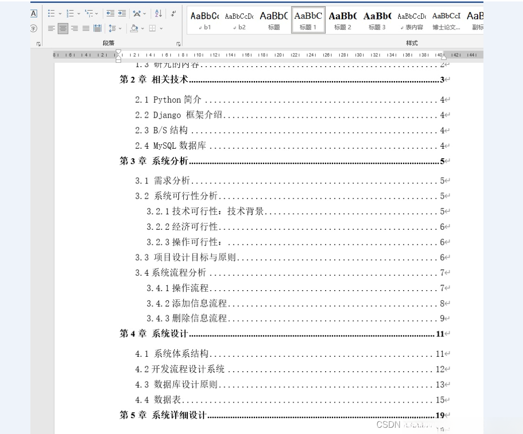
Task: Click the increase indent icon
Action: [121, 14]
